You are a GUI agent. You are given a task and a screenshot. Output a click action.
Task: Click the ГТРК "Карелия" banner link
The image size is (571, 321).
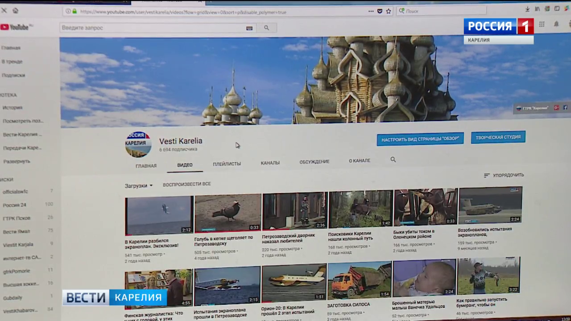[x=532, y=108]
